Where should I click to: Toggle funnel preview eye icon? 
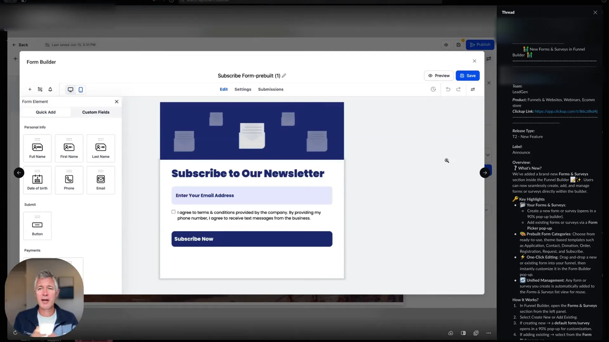446,45
